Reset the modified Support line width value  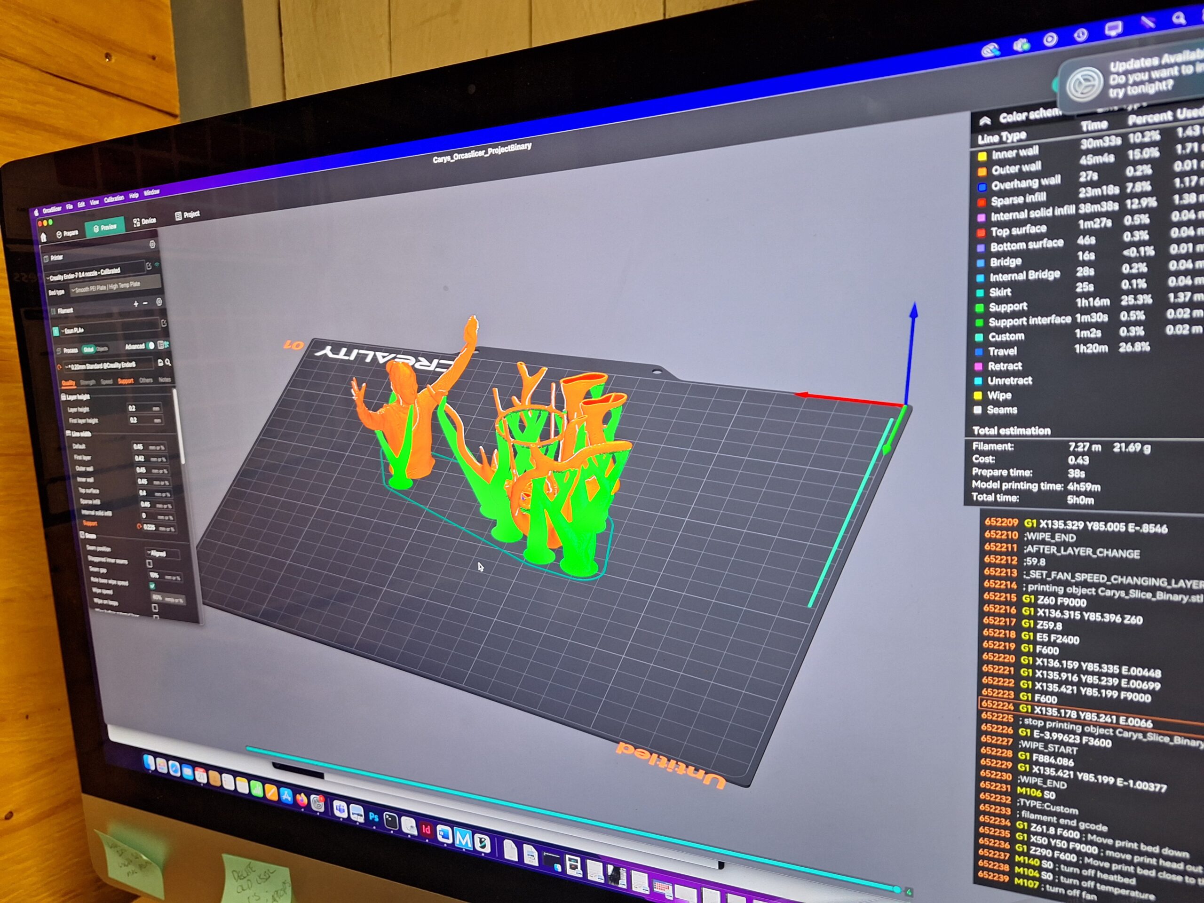pos(139,527)
